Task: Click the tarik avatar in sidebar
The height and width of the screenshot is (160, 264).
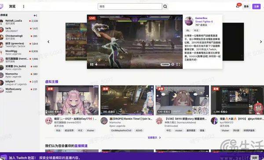Action: click(x=1, y=29)
